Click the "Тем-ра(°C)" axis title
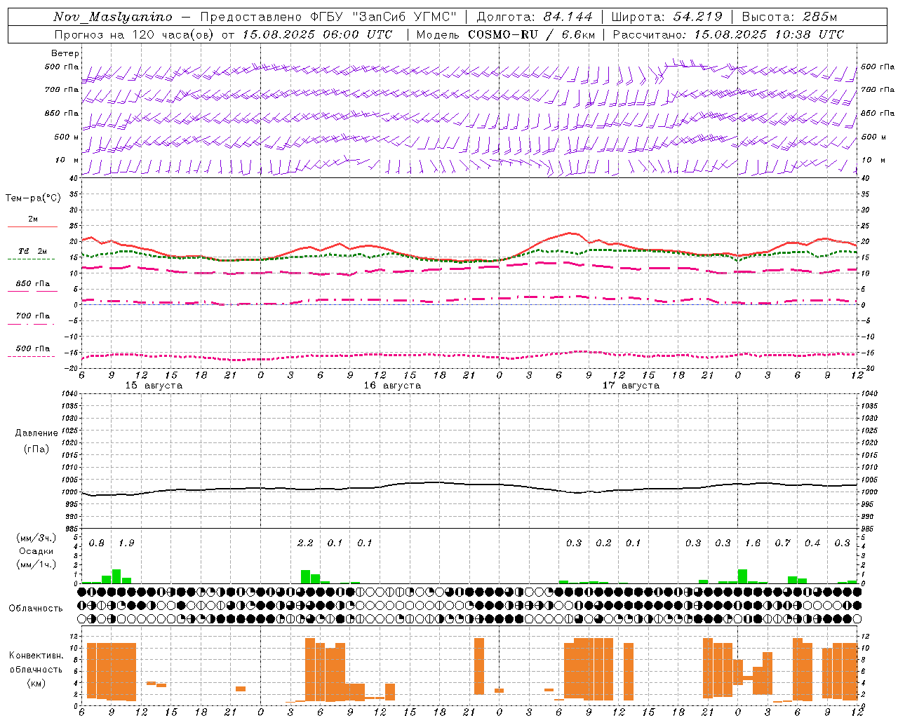Viewport: 898px width, 718px height. (33, 198)
